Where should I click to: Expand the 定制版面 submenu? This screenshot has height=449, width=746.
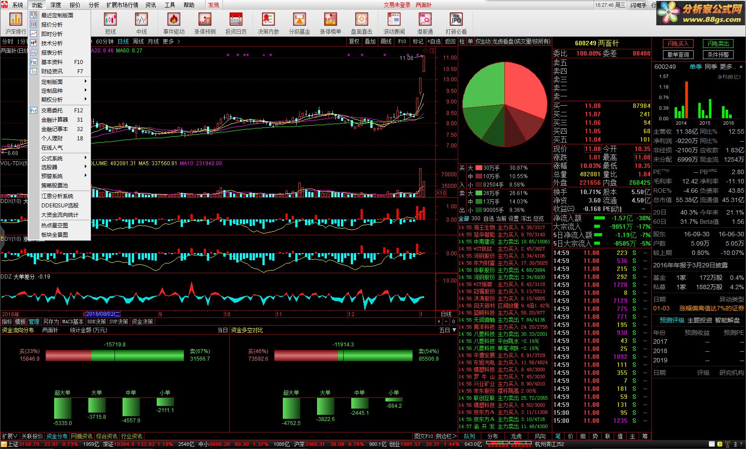60,82
